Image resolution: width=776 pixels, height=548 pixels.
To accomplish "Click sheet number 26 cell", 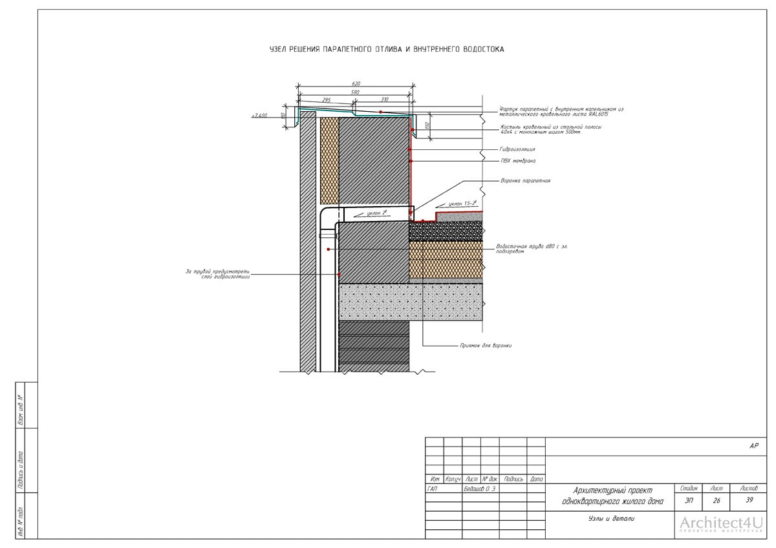I will (716, 500).
